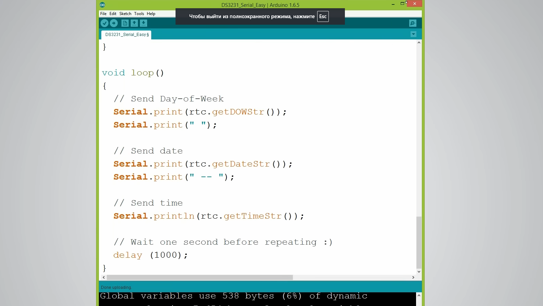This screenshot has height=306, width=543.
Task: Open the Tools menu
Action: click(139, 14)
